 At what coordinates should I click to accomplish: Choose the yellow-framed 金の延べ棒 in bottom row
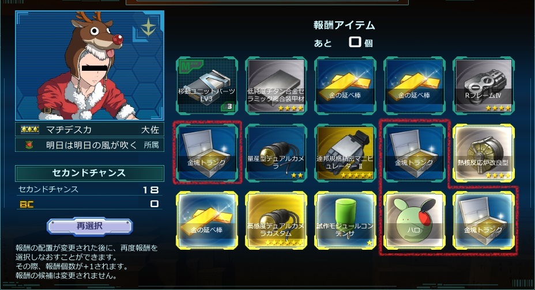207,220
